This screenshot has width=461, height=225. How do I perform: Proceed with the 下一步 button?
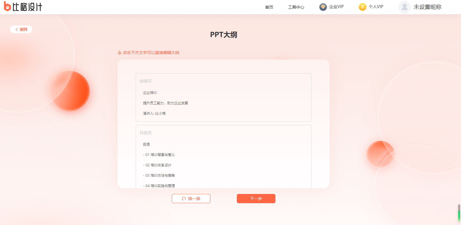point(256,199)
